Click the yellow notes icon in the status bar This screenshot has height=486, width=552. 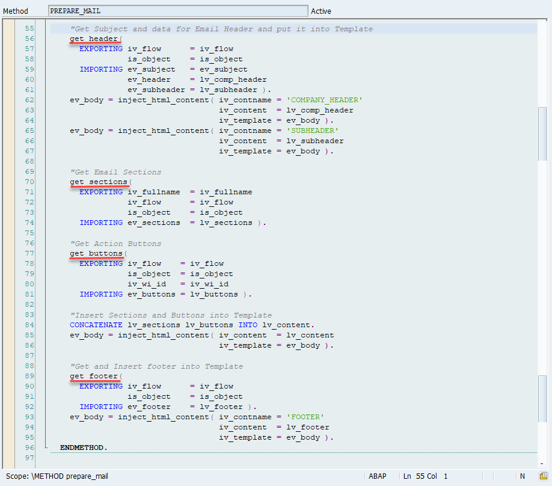click(544, 476)
